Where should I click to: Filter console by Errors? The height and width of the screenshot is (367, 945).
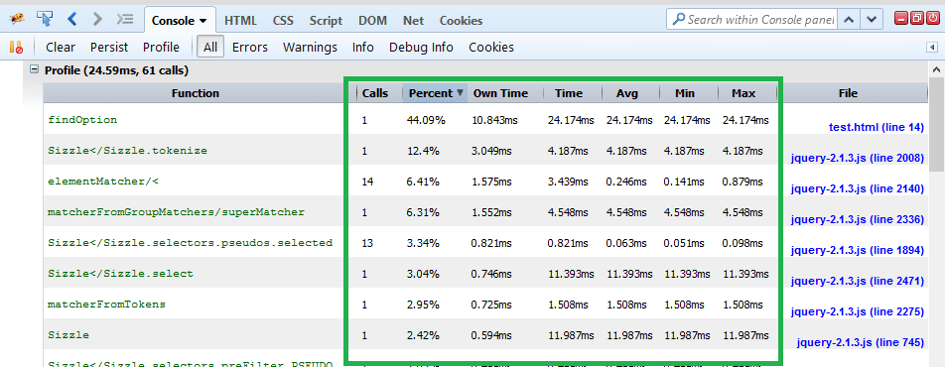pos(250,47)
